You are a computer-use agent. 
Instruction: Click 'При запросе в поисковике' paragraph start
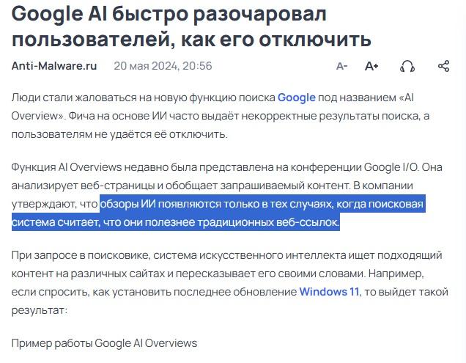pyautogui.click(x=81, y=255)
